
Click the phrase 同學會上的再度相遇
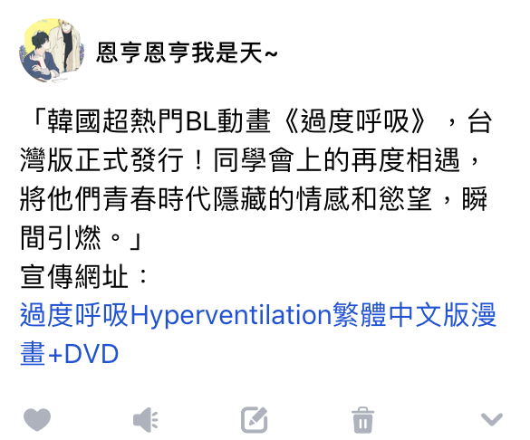(x=337, y=160)
